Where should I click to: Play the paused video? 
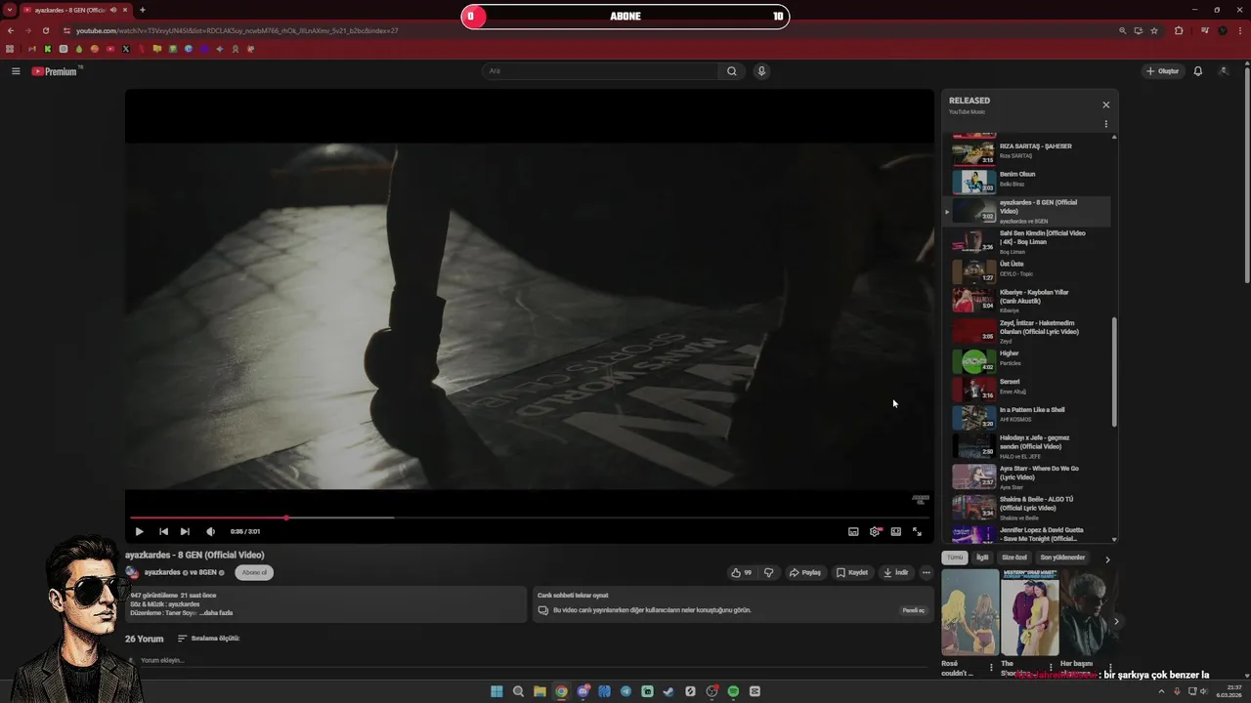pos(139,531)
